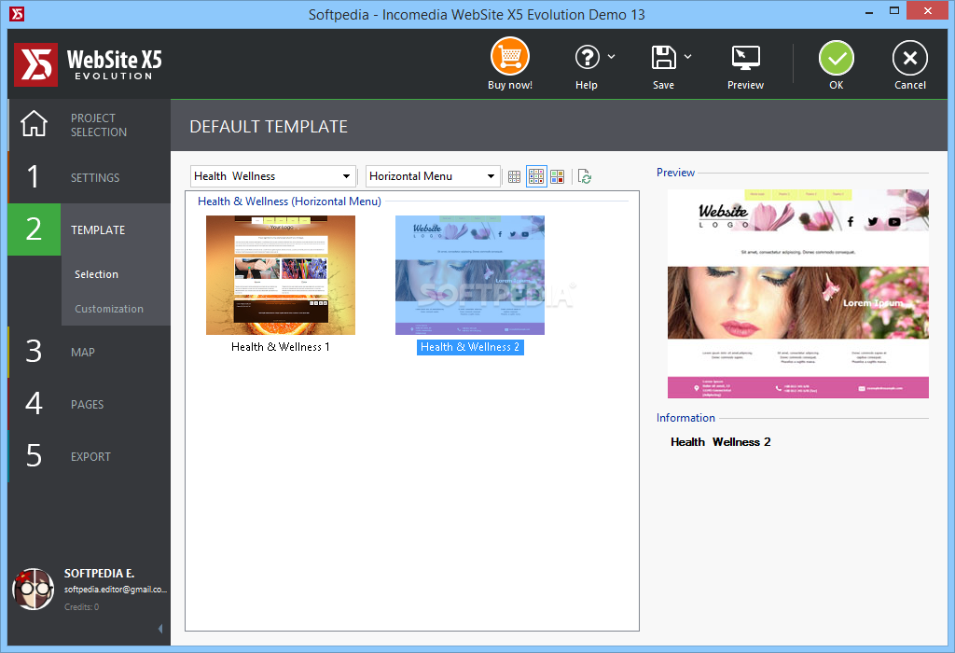Screen dimensions: 955x653
Task: Click the Softpedia user avatar
Action: tap(34, 589)
